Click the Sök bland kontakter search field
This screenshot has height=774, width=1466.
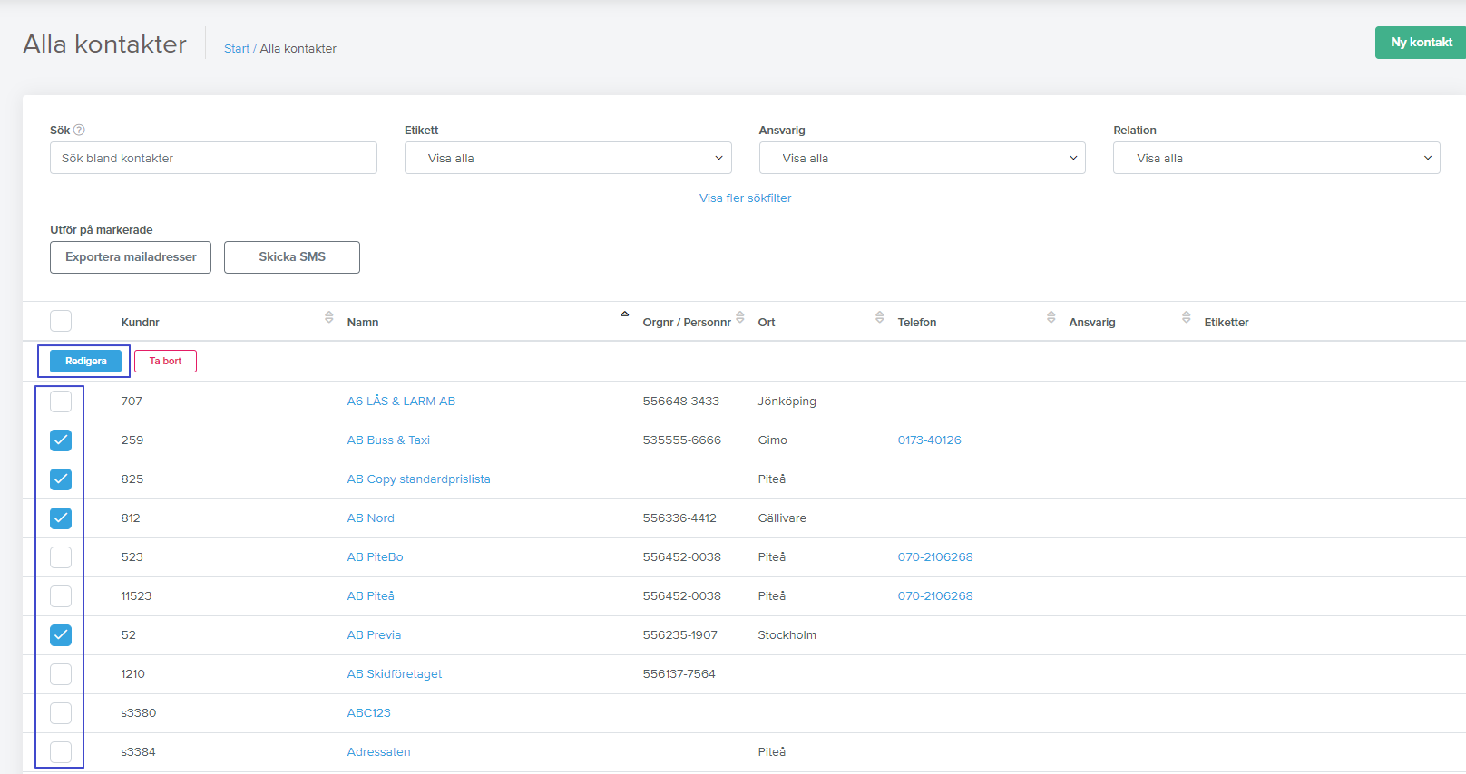[213, 158]
